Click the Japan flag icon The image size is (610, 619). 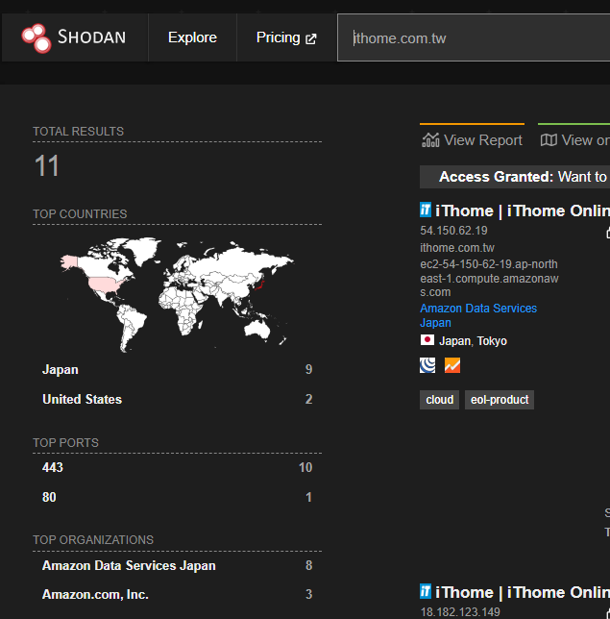[427, 340]
